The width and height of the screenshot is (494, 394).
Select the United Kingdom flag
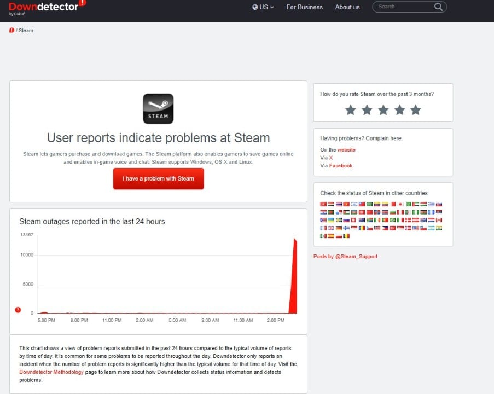coord(331,228)
